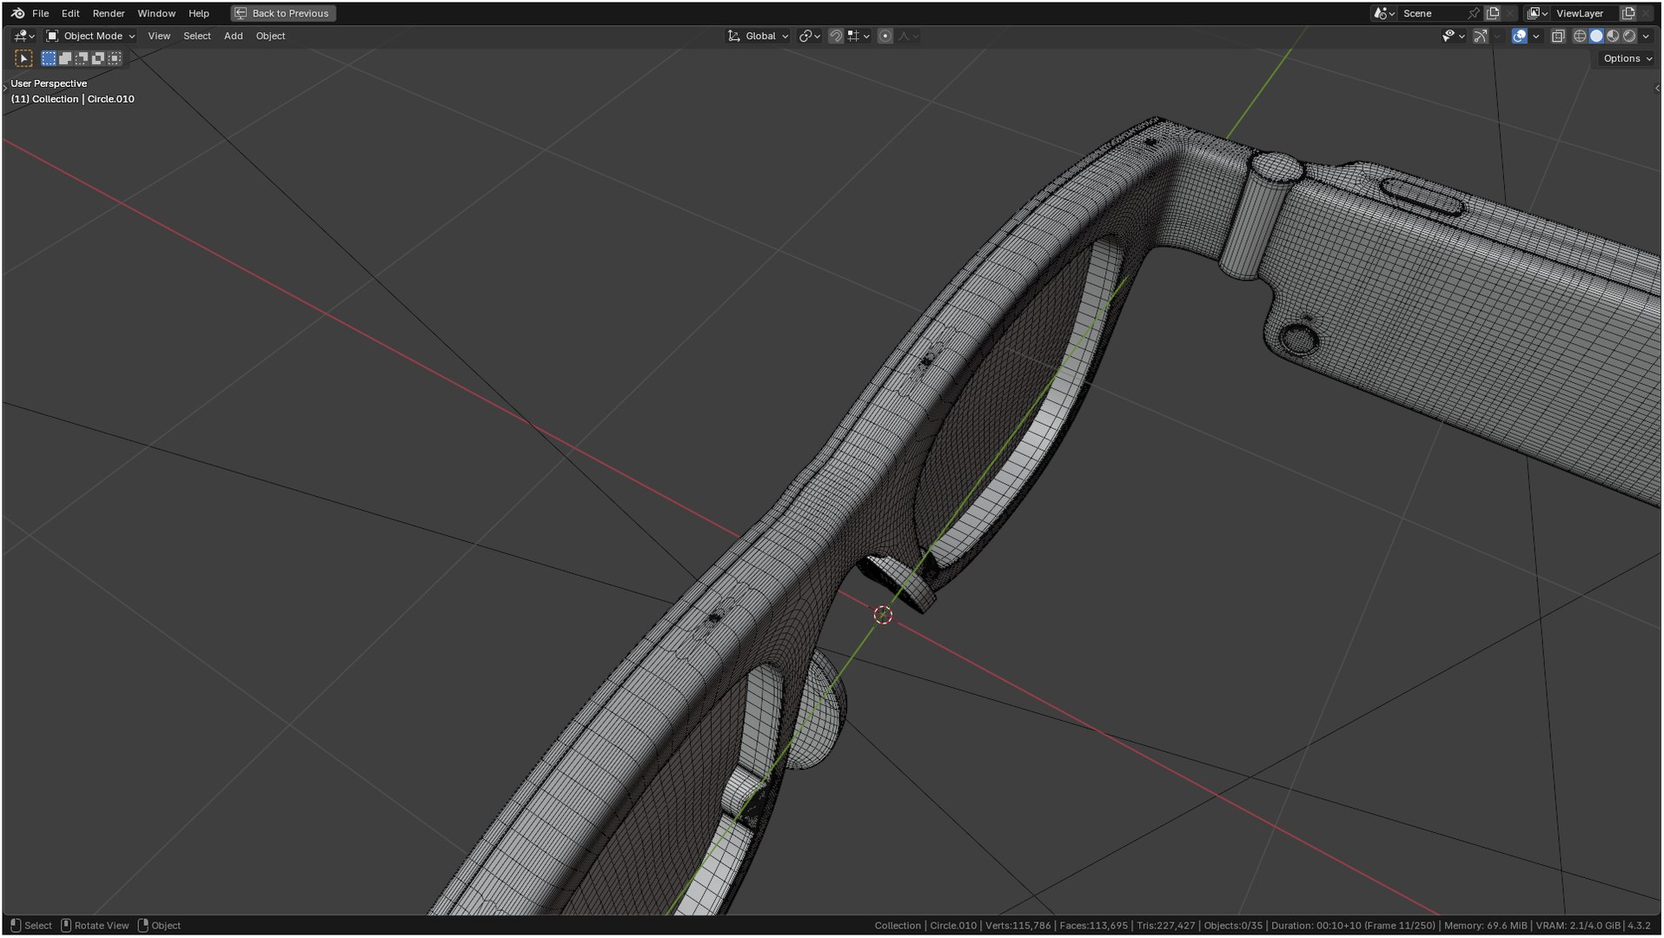This screenshot has height=938, width=1664.
Task: Click the 'Tris:227,427' status bar entry
Action: 1166,926
